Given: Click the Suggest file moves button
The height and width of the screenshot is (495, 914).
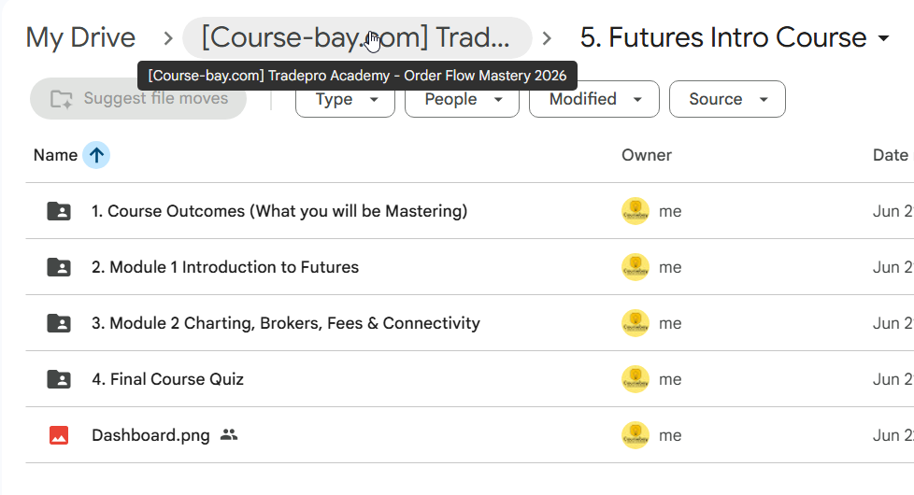Looking at the screenshot, I should (x=138, y=98).
